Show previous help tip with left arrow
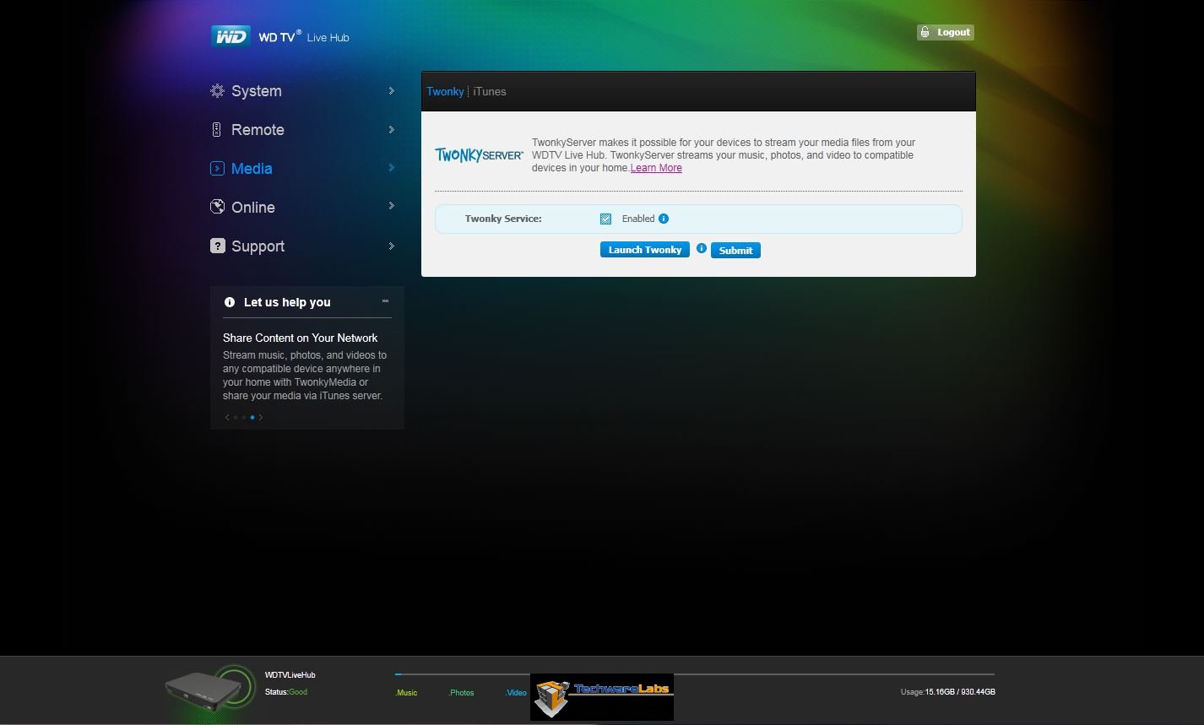Screen dimensions: 1204x725 (227, 417)
